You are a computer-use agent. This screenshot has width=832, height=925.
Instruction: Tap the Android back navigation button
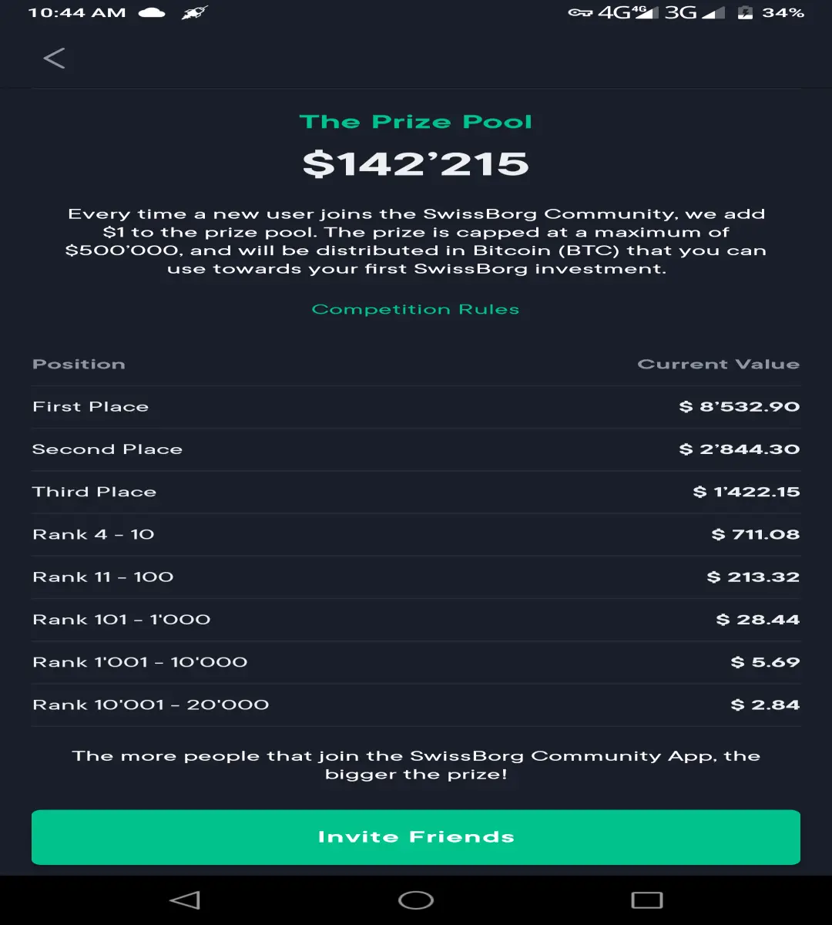click(x=185, y=900)
